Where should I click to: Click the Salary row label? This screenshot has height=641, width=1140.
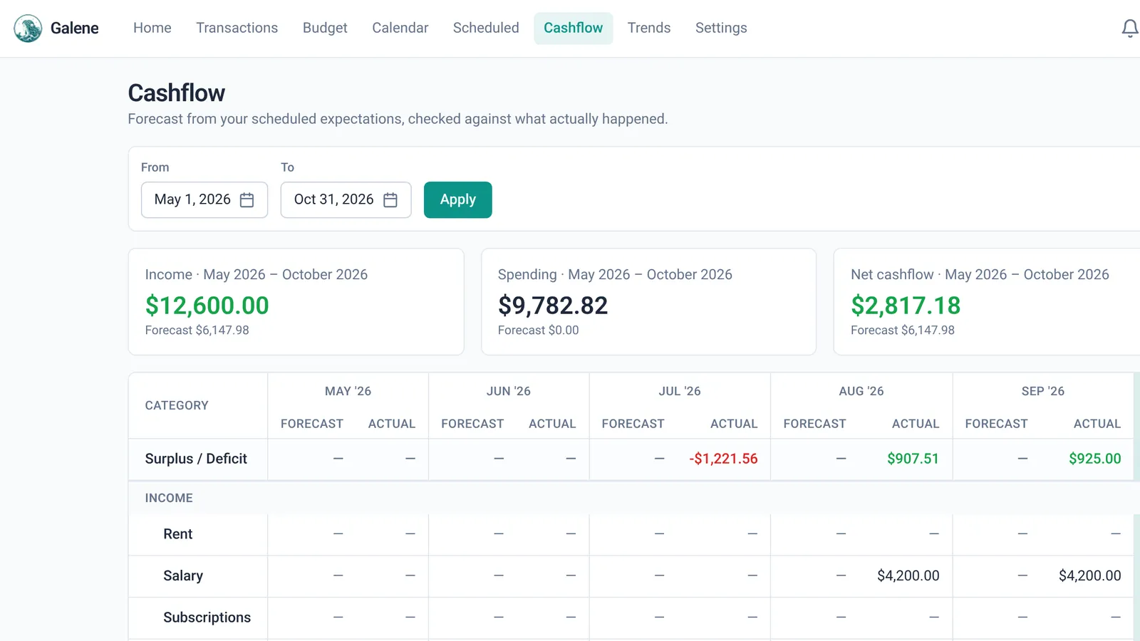183,576
